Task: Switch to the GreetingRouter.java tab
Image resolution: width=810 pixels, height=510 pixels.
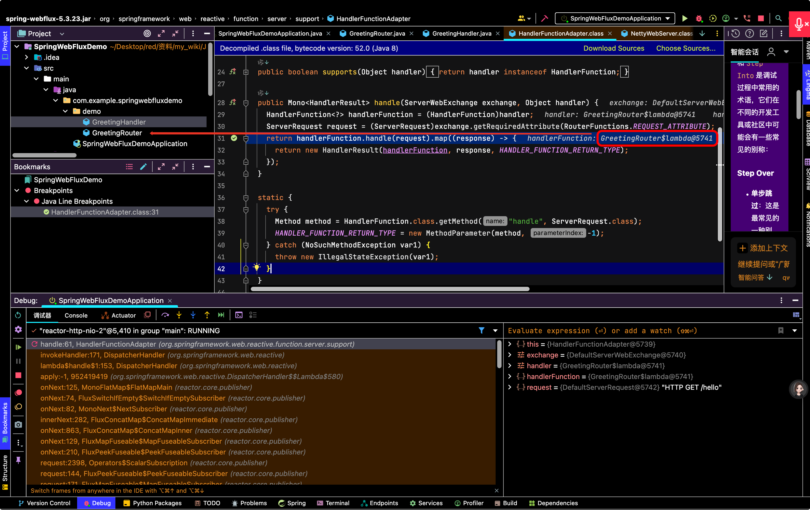Action: click(x=376, y=33)
